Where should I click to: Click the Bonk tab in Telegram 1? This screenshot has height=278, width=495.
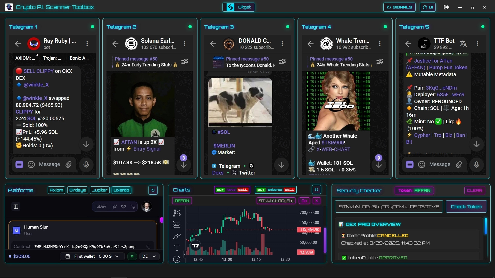(79, 58)
